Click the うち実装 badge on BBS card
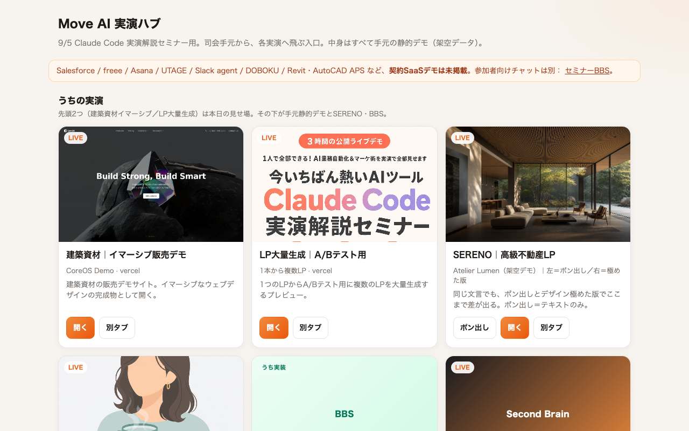Image resolution: width=689 pixels, height=431 pixels. [274, 367]
